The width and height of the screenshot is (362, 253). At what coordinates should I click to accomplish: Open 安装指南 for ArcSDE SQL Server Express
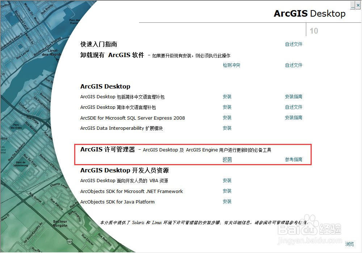point(294,118)
